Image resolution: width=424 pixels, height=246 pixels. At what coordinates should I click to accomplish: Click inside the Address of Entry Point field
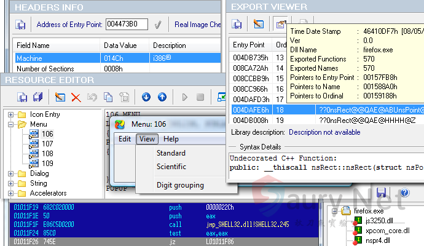[x=126, y=25]
